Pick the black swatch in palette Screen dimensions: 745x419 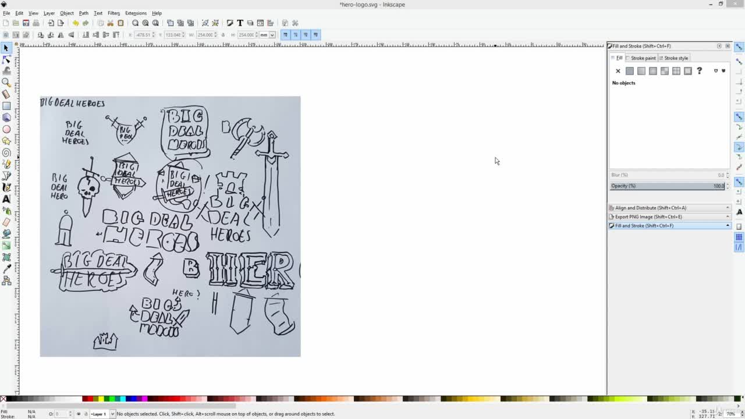[10, 399]
